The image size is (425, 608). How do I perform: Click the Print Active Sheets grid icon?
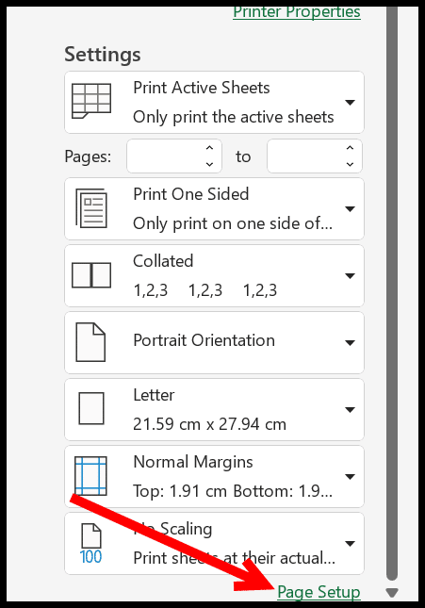(x=91, y=101)
